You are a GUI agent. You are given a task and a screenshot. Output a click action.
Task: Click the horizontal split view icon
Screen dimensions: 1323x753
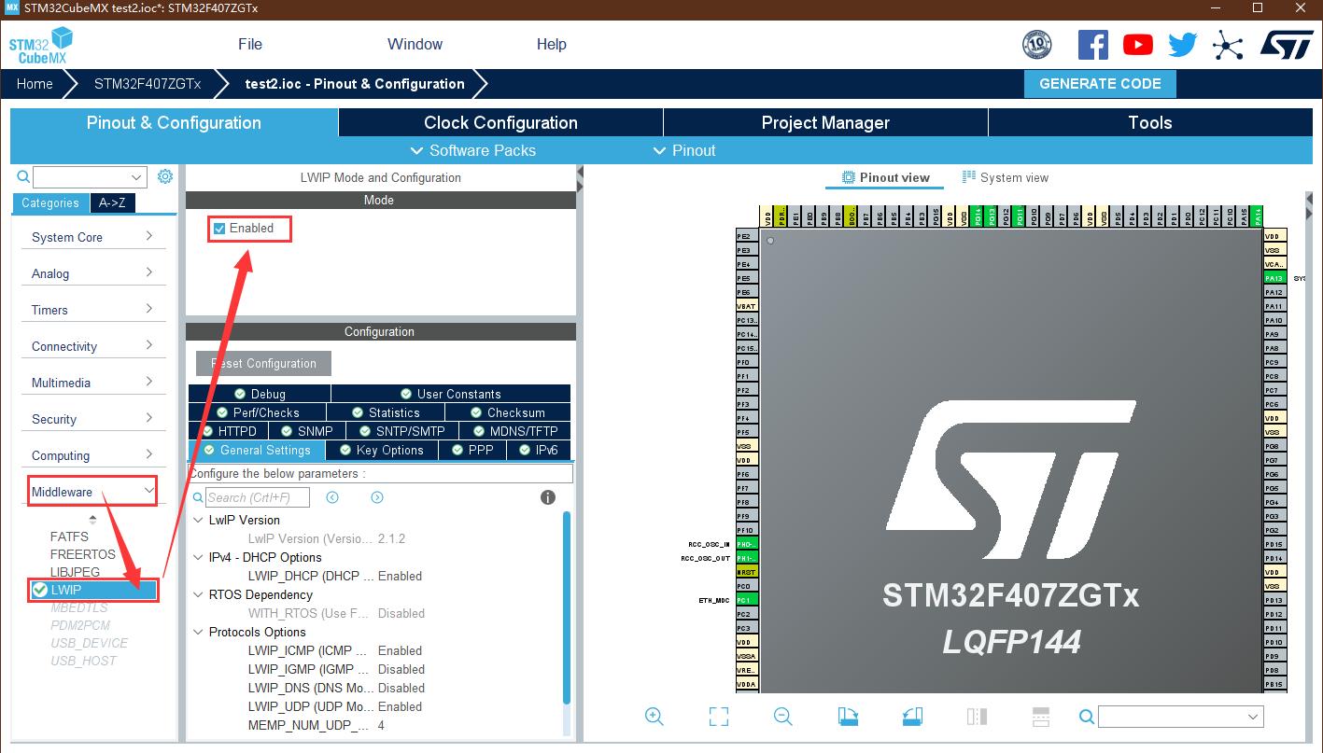pos(1041,717)
